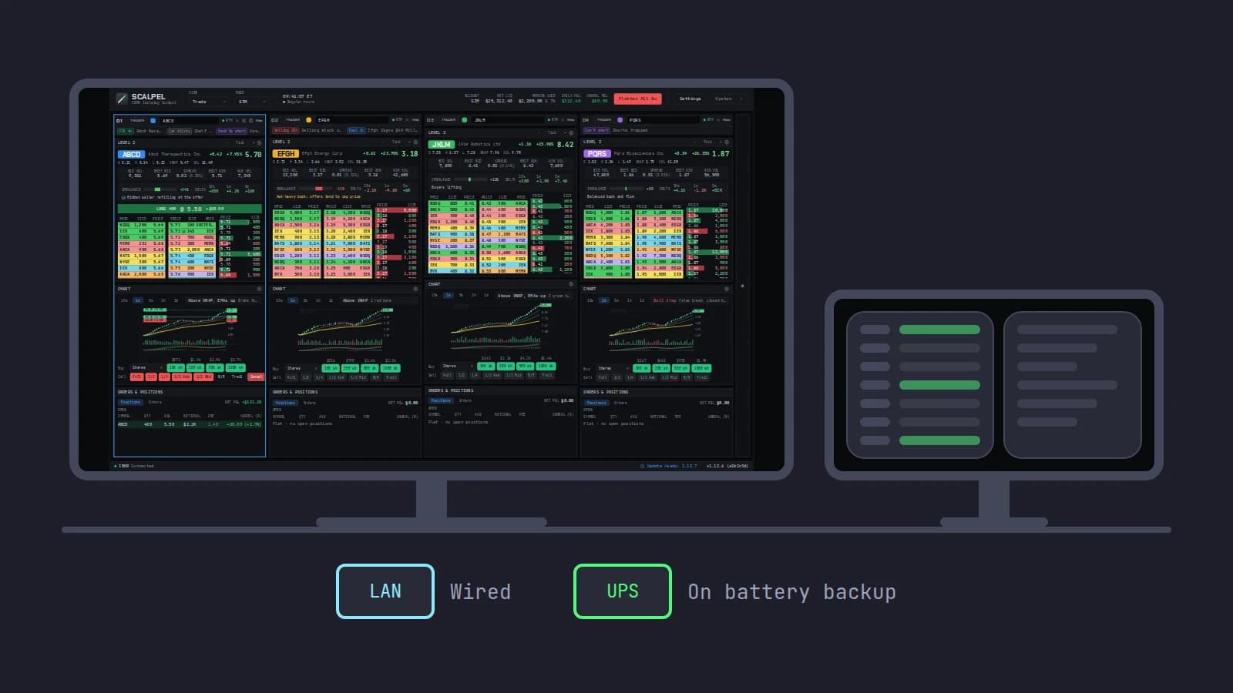Select the ABCD row in positions table
Screen dimensions: 1233x693
pos(190,424)
